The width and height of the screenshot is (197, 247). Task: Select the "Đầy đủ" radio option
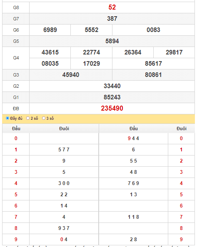pos(7,118)
